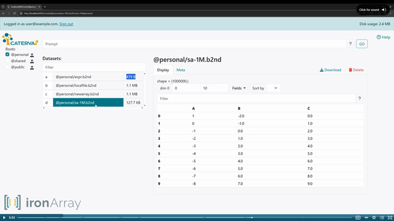
Task: Play the video
Action: coord(4,217)
